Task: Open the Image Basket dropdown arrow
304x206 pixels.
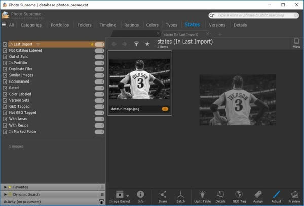Action: click(127, 195)
